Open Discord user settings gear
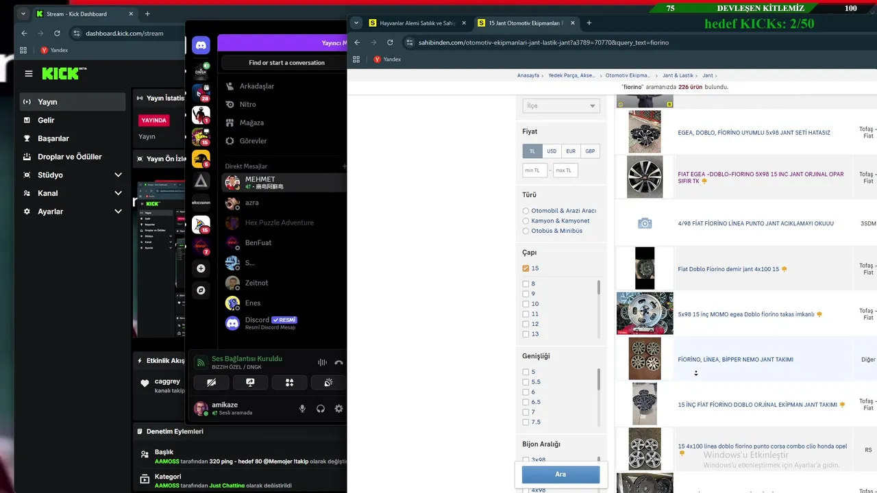 [x=338, y=409]
